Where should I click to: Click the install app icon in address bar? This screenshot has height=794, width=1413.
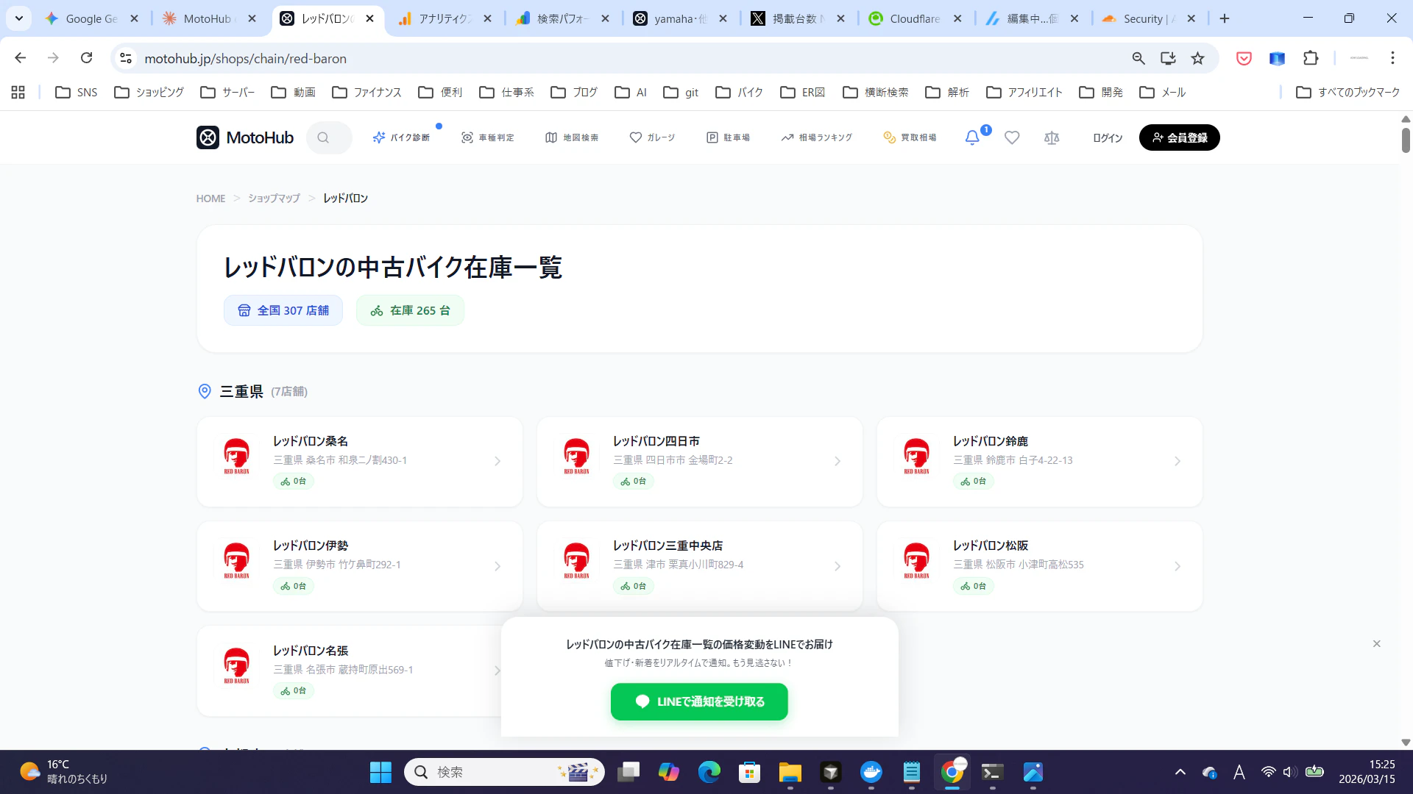1168,58
